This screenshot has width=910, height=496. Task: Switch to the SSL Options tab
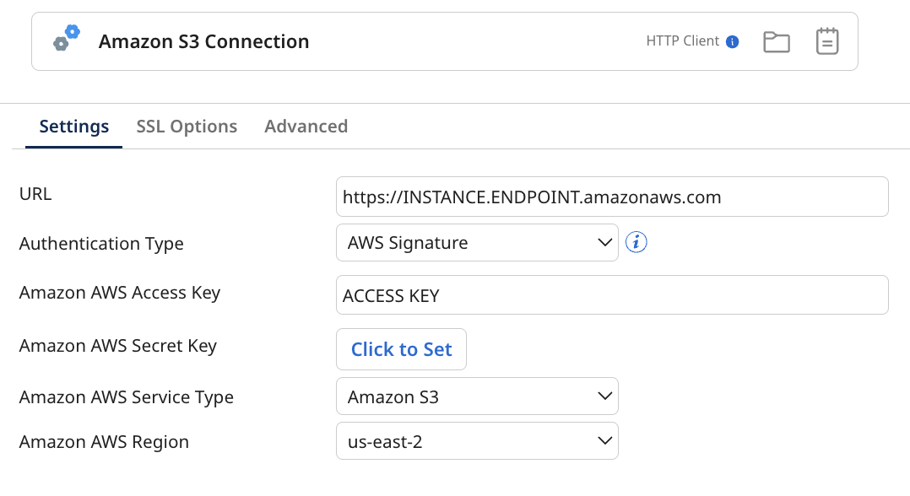187,126
